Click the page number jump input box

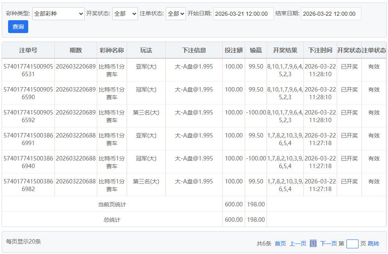[x=352, y=244]
